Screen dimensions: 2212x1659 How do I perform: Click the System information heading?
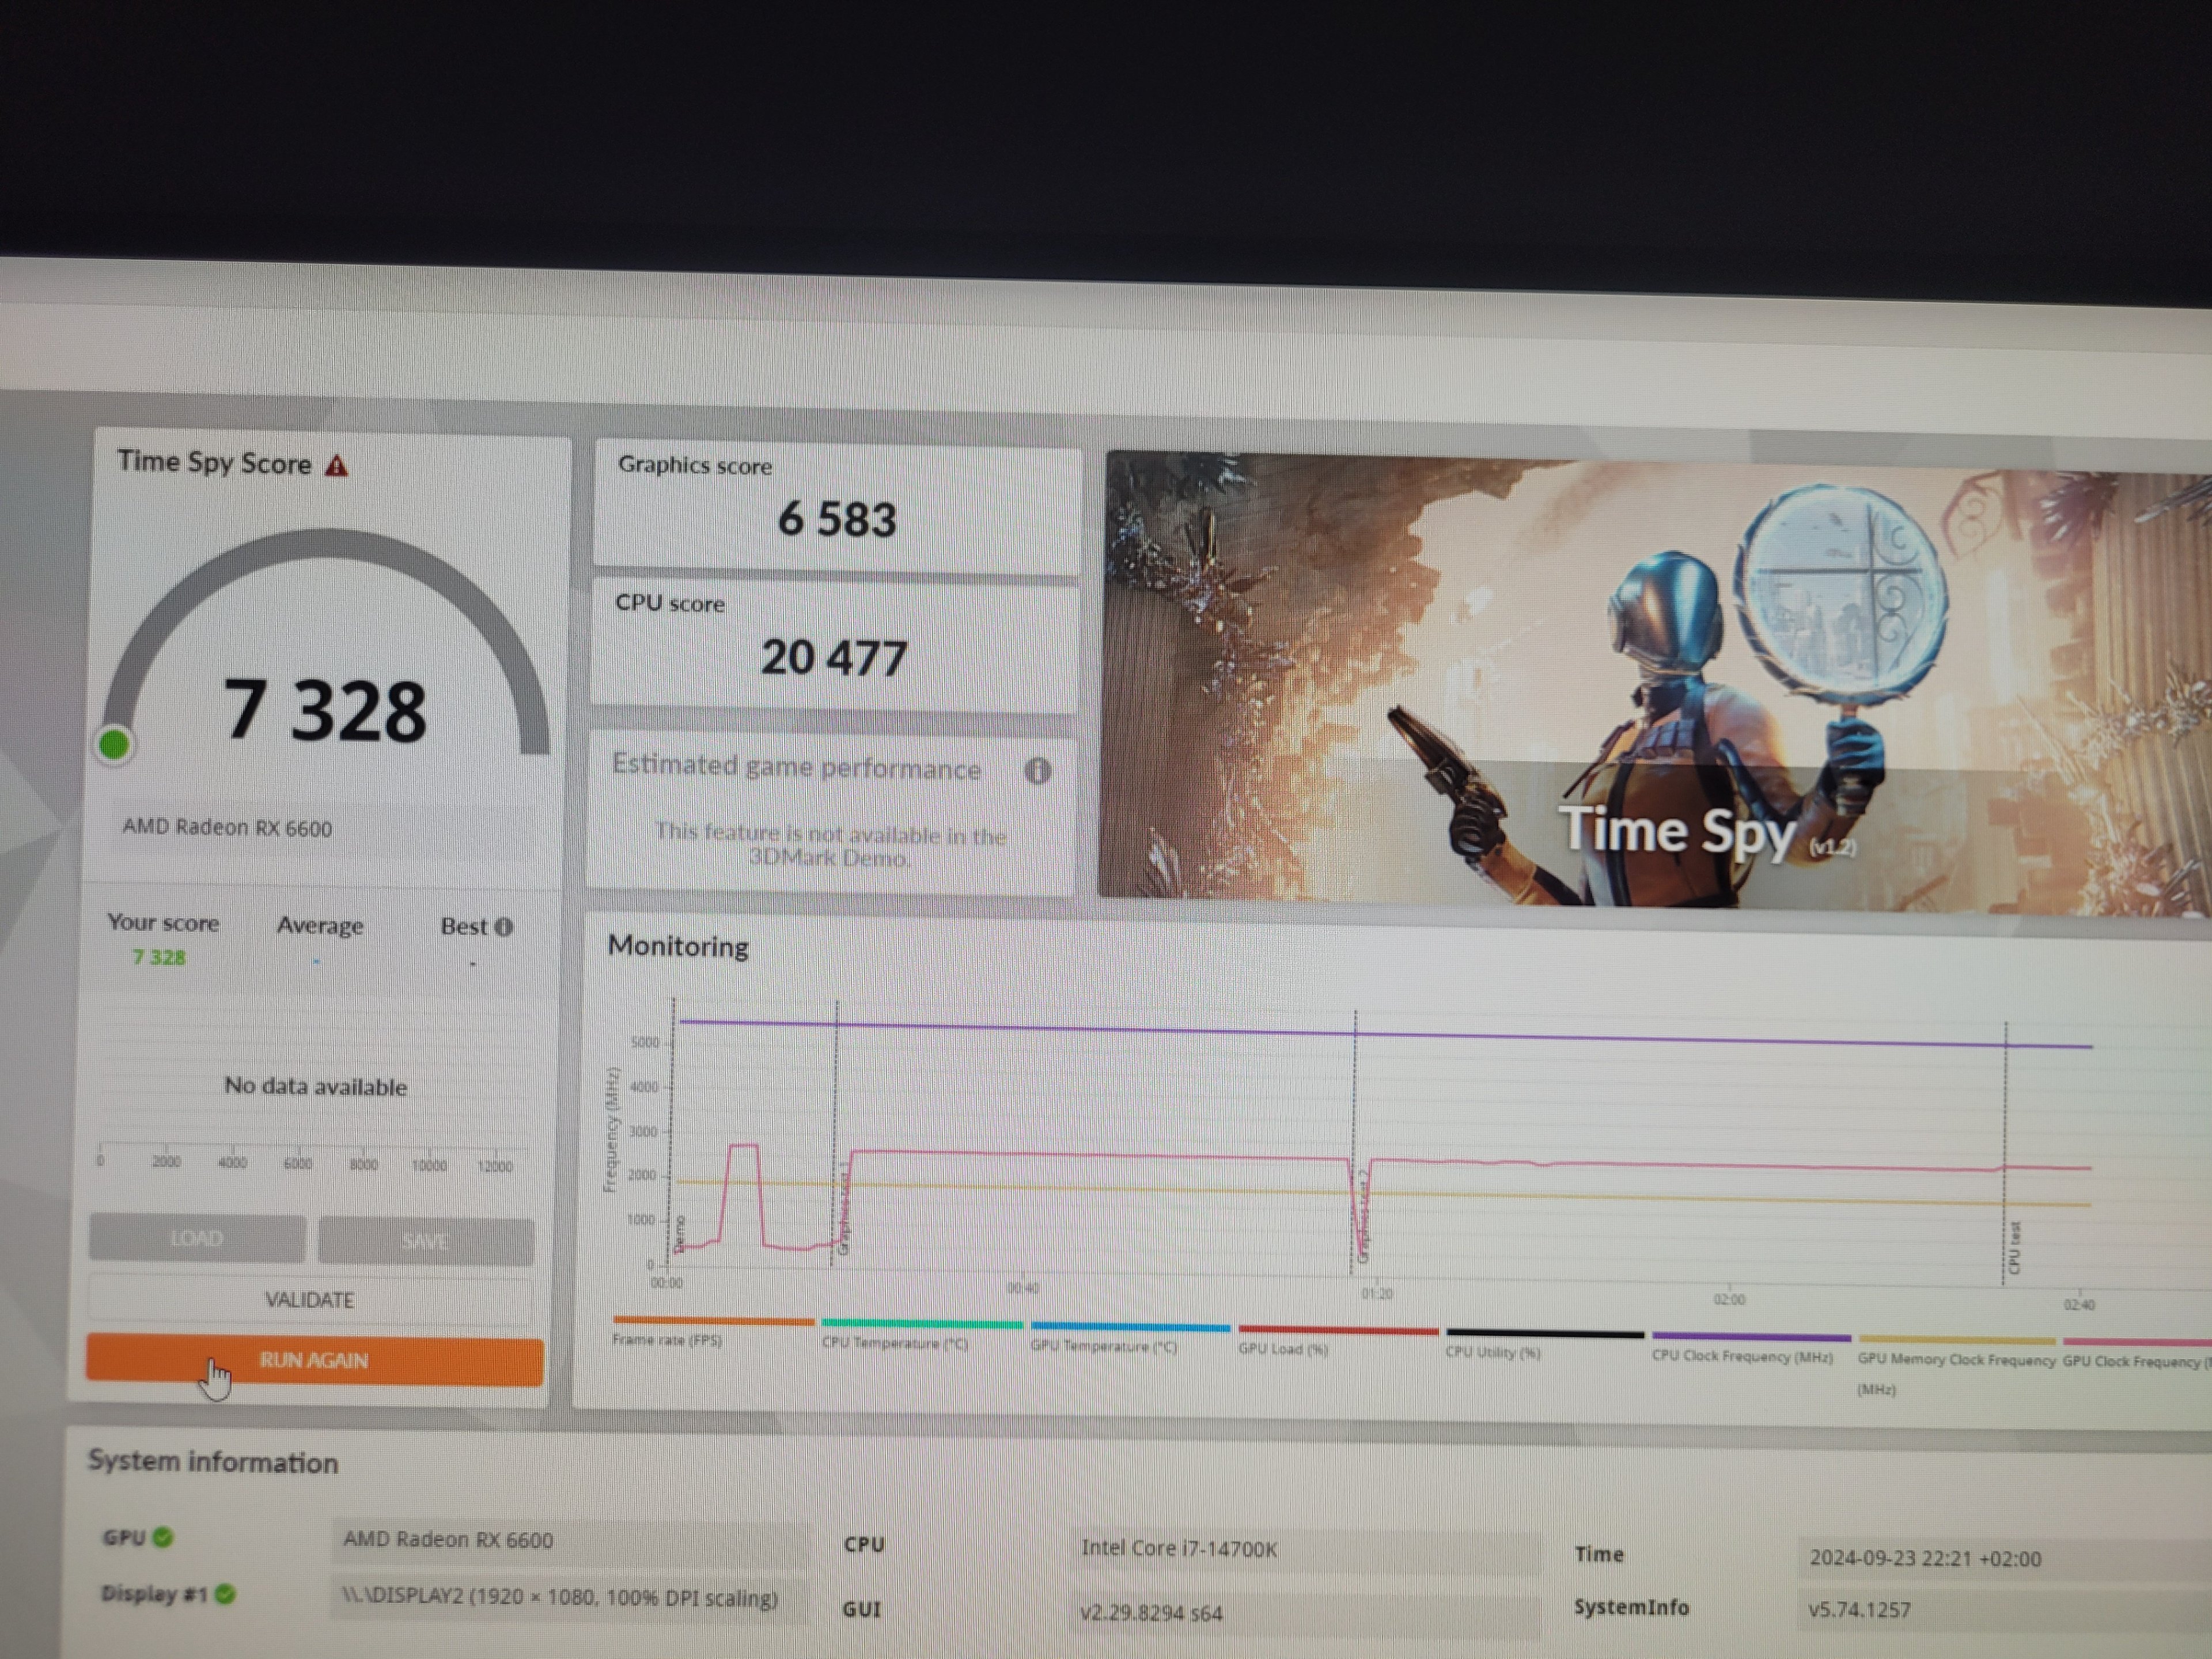[x=213, y=1462]
